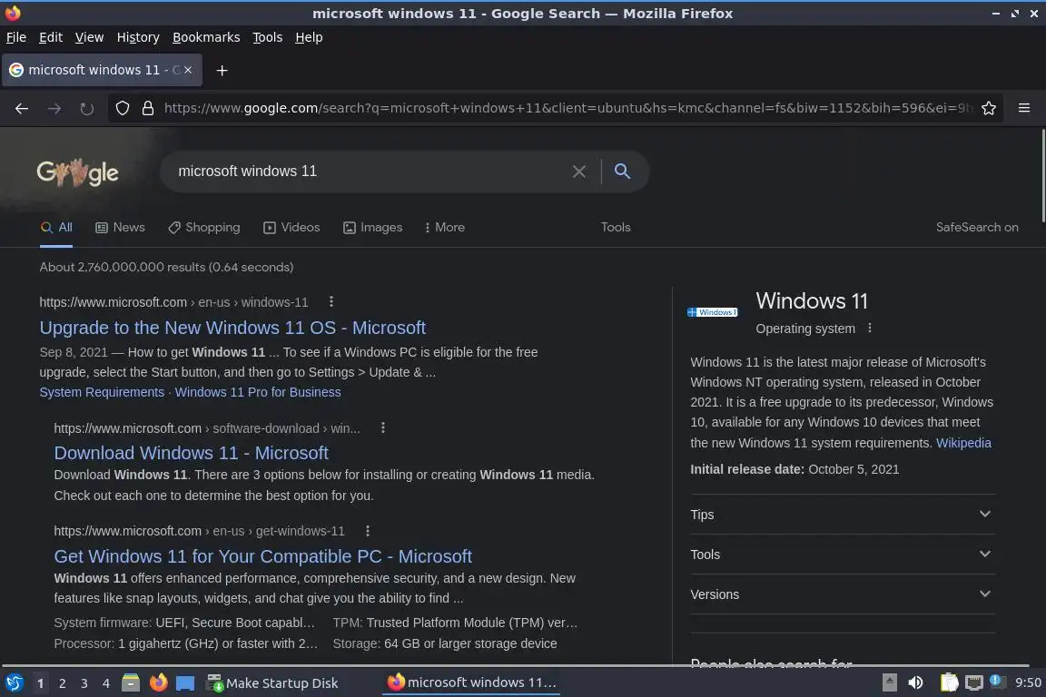Open options for the get-windows-11 result
The image size is (1046, 697).
click(x=368, y=531)
